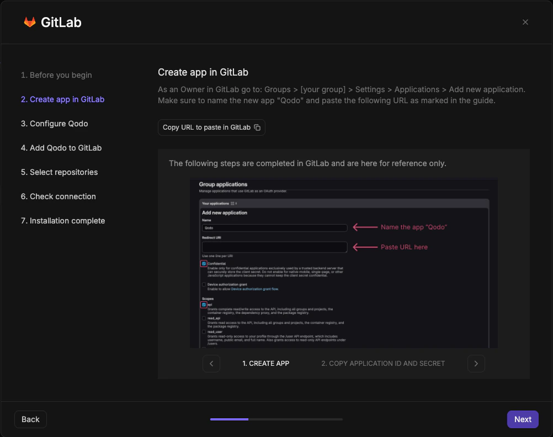
Task: Open step 4. Add Qodo to GitLab
Action: coord(61,148)
